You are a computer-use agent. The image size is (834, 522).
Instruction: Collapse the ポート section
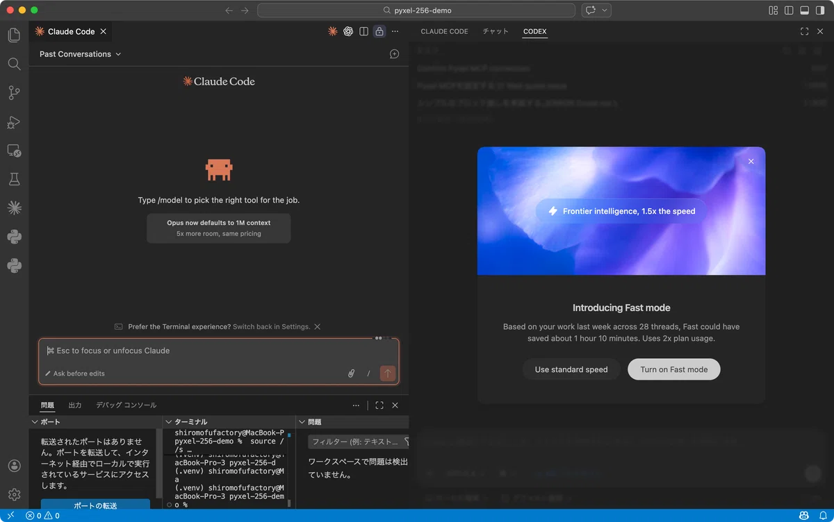pos(95,422)
